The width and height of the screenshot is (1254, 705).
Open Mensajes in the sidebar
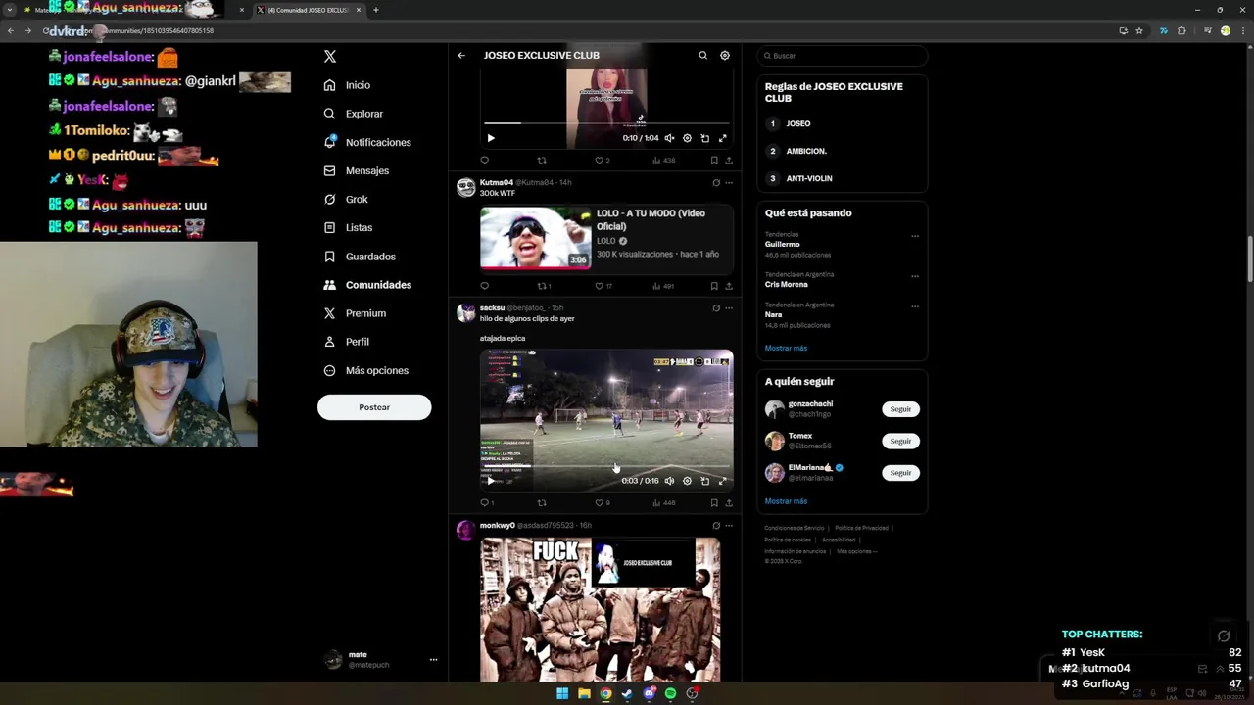pyautogui.click(x=356, y=170)
